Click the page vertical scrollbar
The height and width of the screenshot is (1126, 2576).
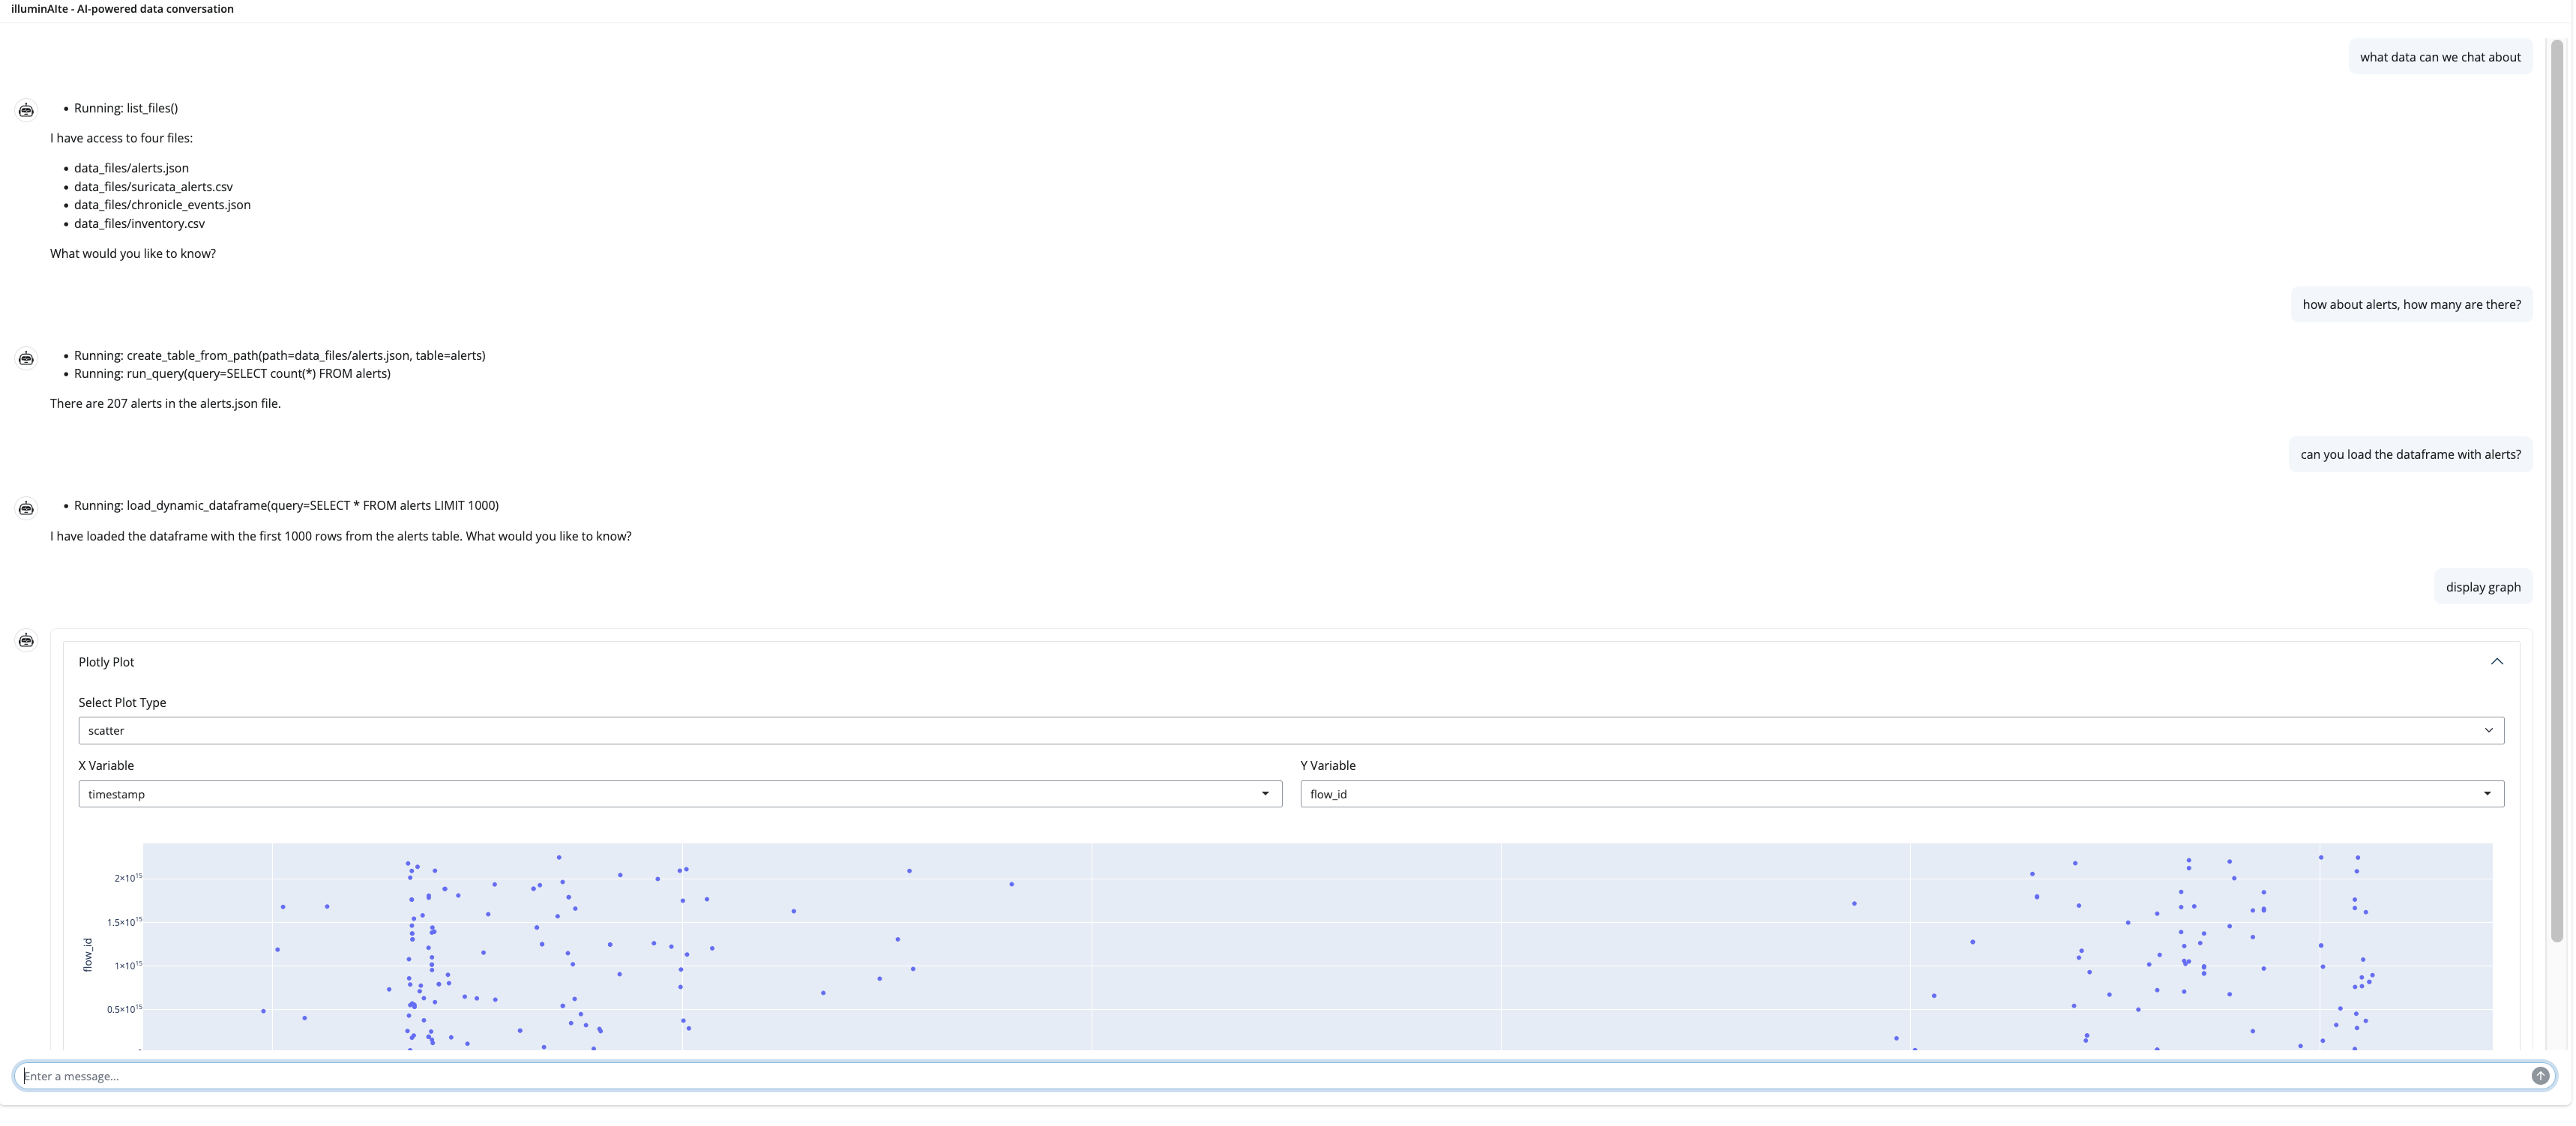click(2556, 490)
